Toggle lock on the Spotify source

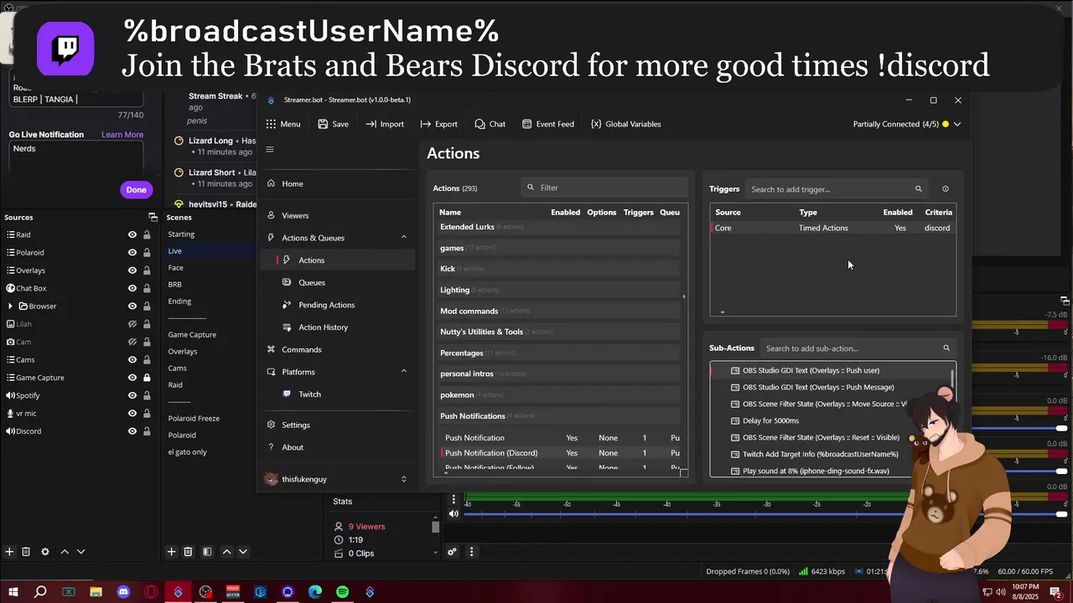147,395
